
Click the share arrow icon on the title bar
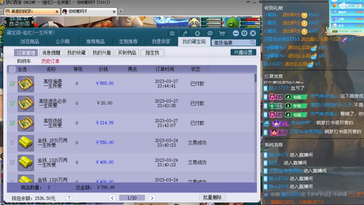coord(185,33)
